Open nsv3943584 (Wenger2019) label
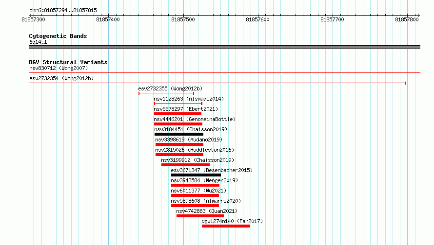Viewport: 434px width, 245px height. coord(204,180)
